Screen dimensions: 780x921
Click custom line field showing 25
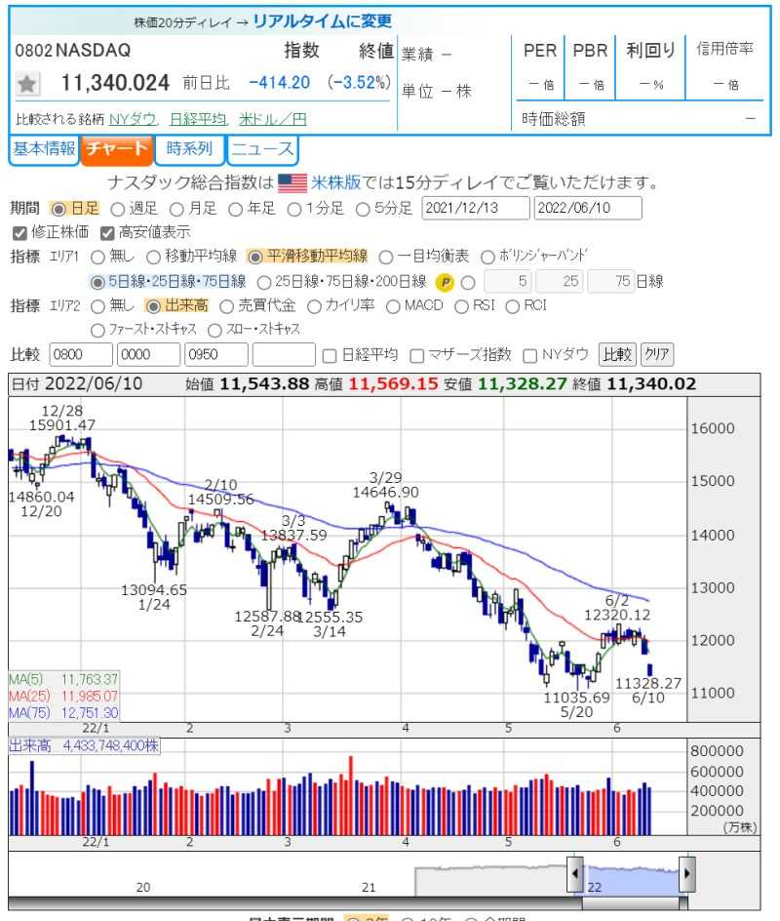click(x=560, y=281)
